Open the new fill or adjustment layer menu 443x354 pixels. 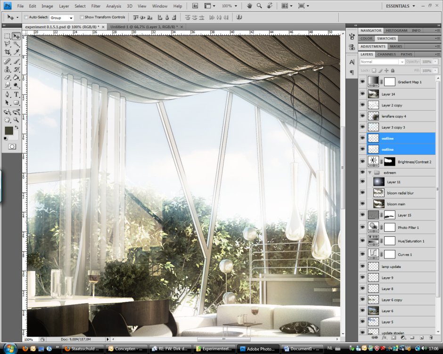[403, 338]
